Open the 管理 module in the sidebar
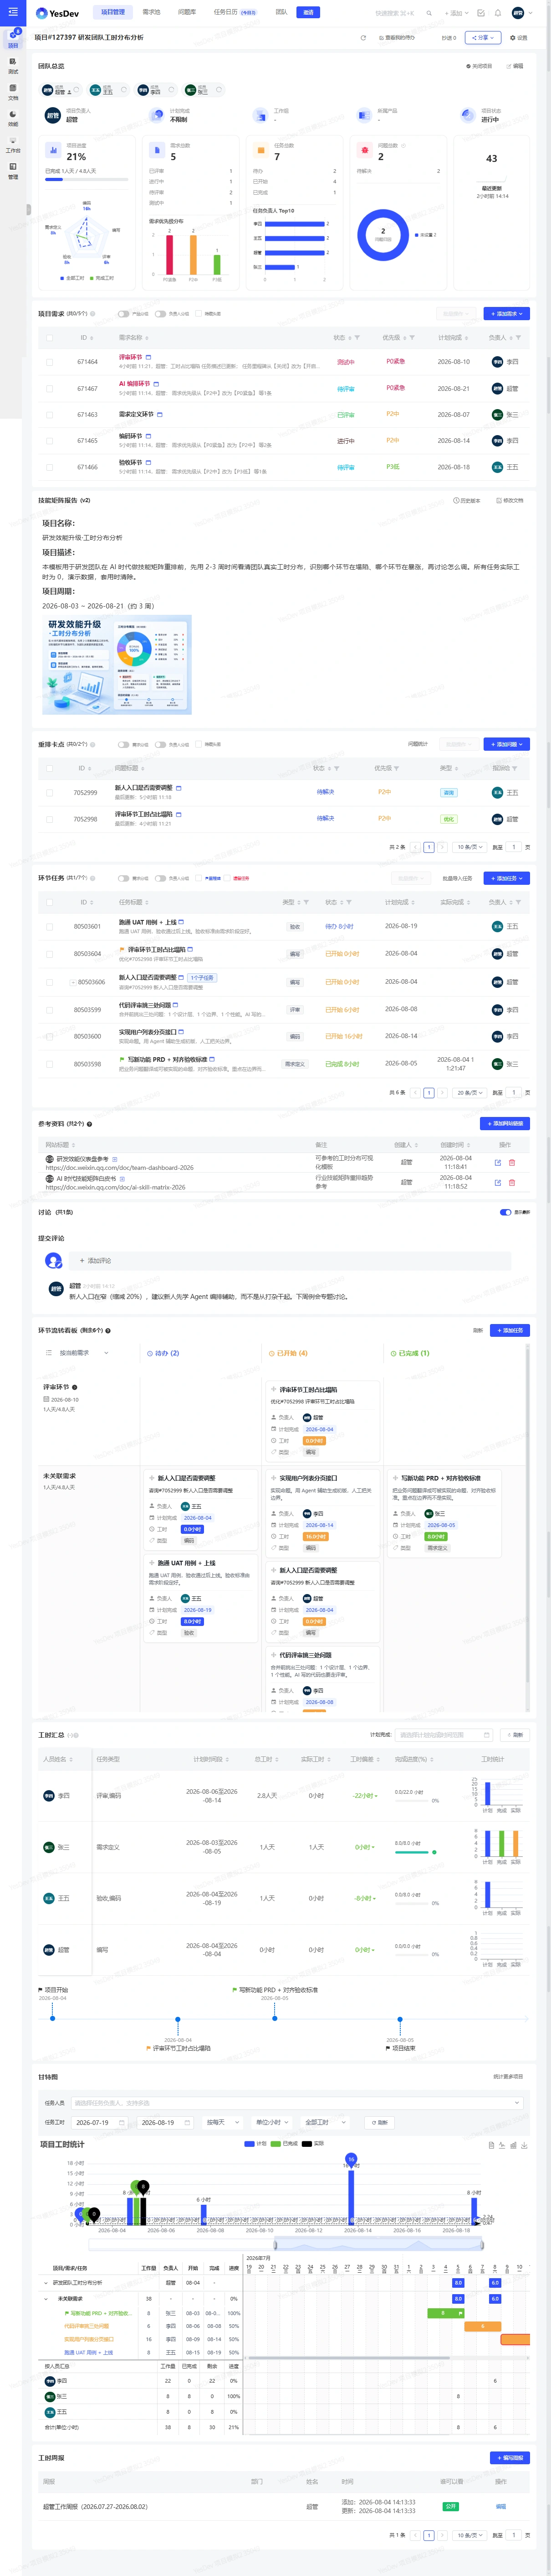551x2576 pixels. click(13, 170)
